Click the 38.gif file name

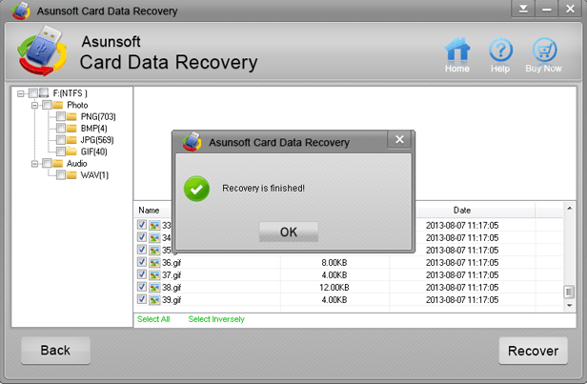pyautogui.click(x=172, y=288)
